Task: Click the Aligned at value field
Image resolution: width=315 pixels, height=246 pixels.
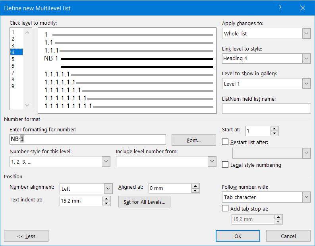Action: tap(170, 188)
